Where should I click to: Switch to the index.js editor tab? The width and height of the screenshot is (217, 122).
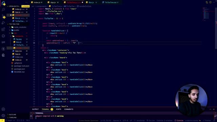click(37, 2)
